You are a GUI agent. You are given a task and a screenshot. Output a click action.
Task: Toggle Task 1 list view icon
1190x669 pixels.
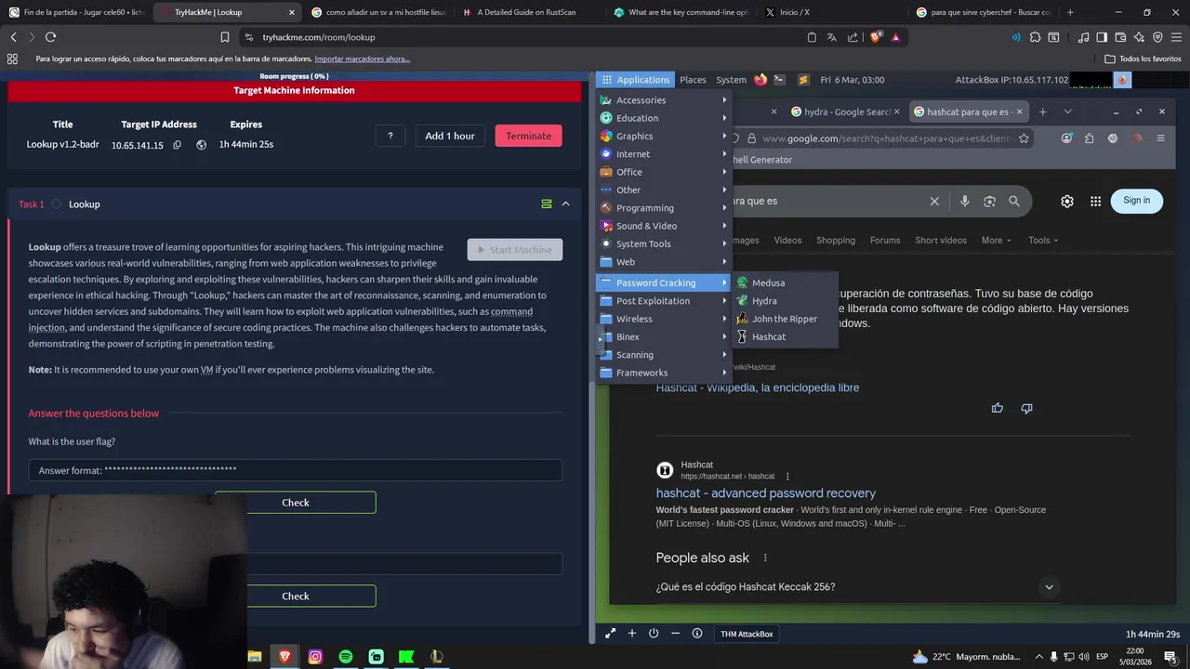pyautogui.click(x=547, y=203)
